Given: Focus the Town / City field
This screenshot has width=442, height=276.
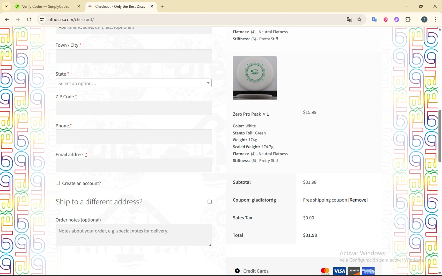Looking at the screenshot, I should (x=133, y=56).
